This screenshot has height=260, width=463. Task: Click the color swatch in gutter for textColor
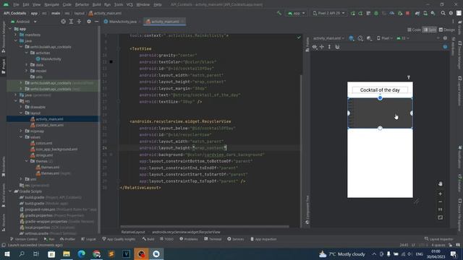[x=111, y=62]
